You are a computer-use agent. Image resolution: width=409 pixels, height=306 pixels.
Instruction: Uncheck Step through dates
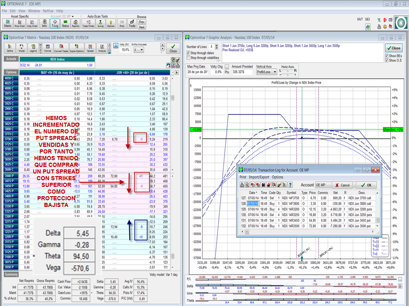tap(188, 53)
